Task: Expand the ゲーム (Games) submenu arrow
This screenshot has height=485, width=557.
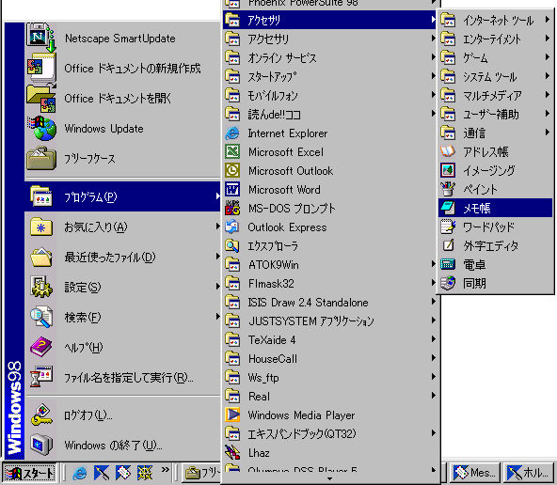Action: pos(548,57)
